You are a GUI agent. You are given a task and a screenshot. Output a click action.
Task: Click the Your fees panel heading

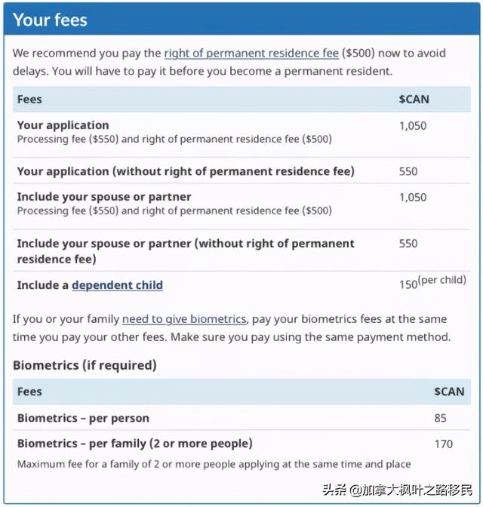click(51, 20)
